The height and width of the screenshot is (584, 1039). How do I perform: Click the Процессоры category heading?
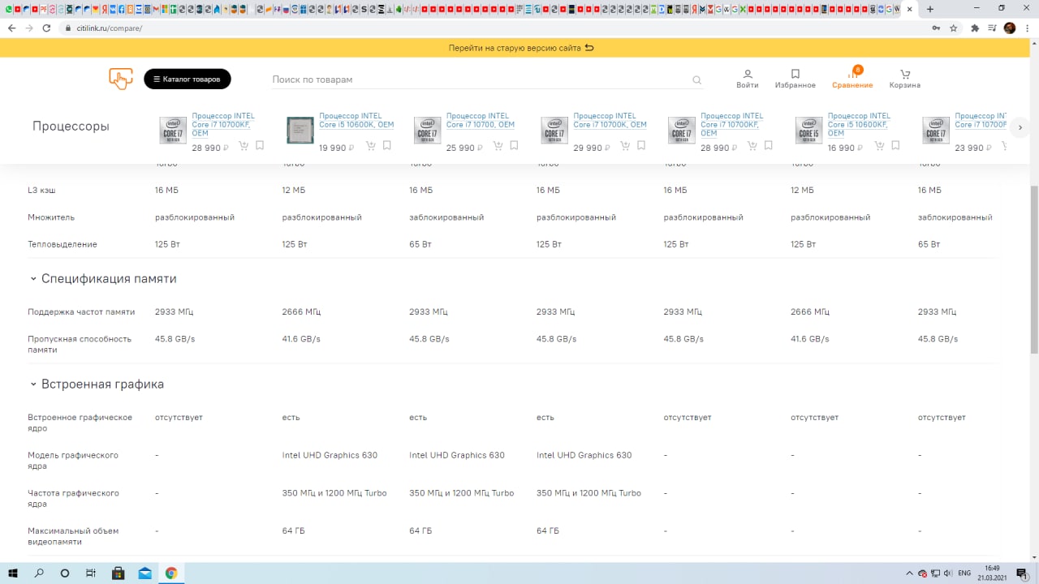coord(71,126)
